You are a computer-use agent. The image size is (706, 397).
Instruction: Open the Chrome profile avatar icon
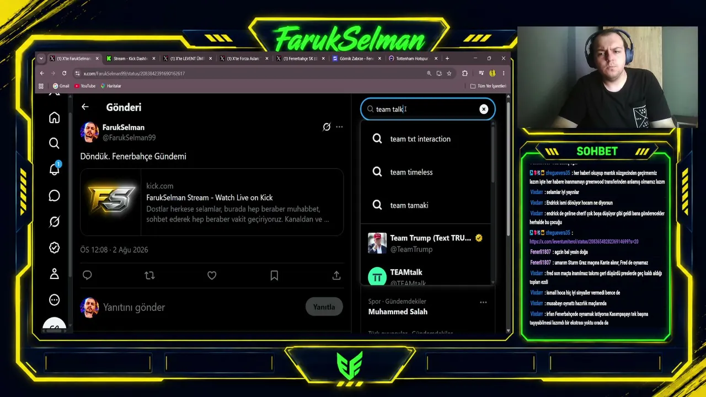(x=492, y=73)
